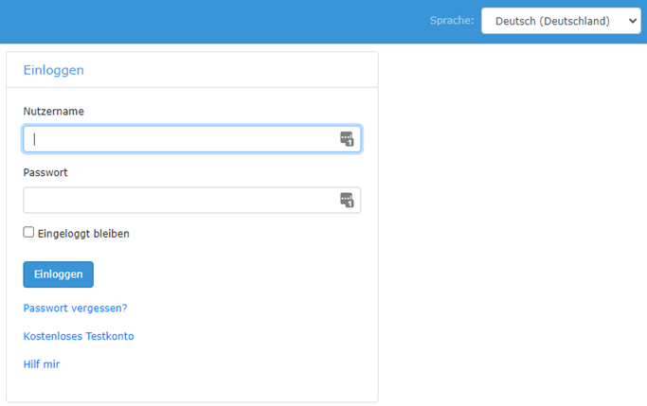The height and width of the screenshot is (406, 647).
Task: Focus the Nutzername input field
Action: click(192, 139)
